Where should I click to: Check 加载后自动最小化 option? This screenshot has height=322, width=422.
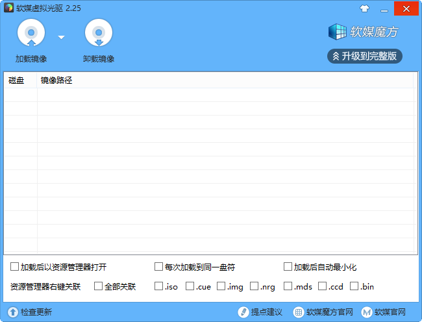[288, 267]
